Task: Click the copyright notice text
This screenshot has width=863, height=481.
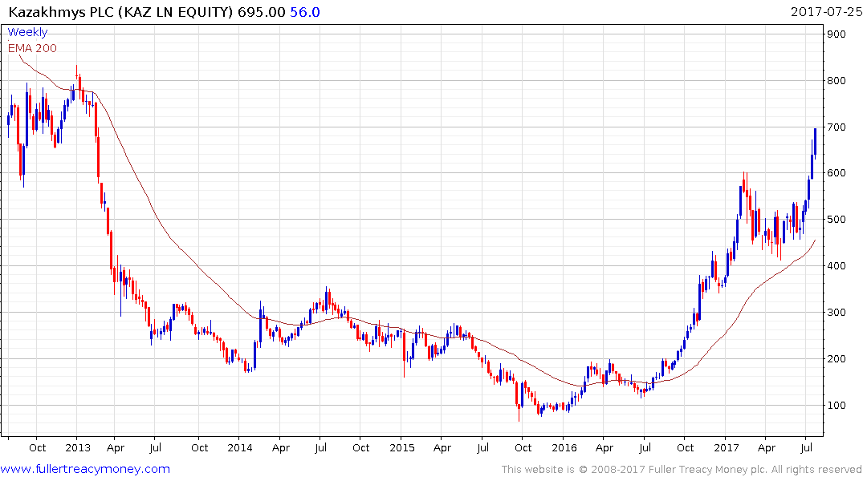Action: 682,470
